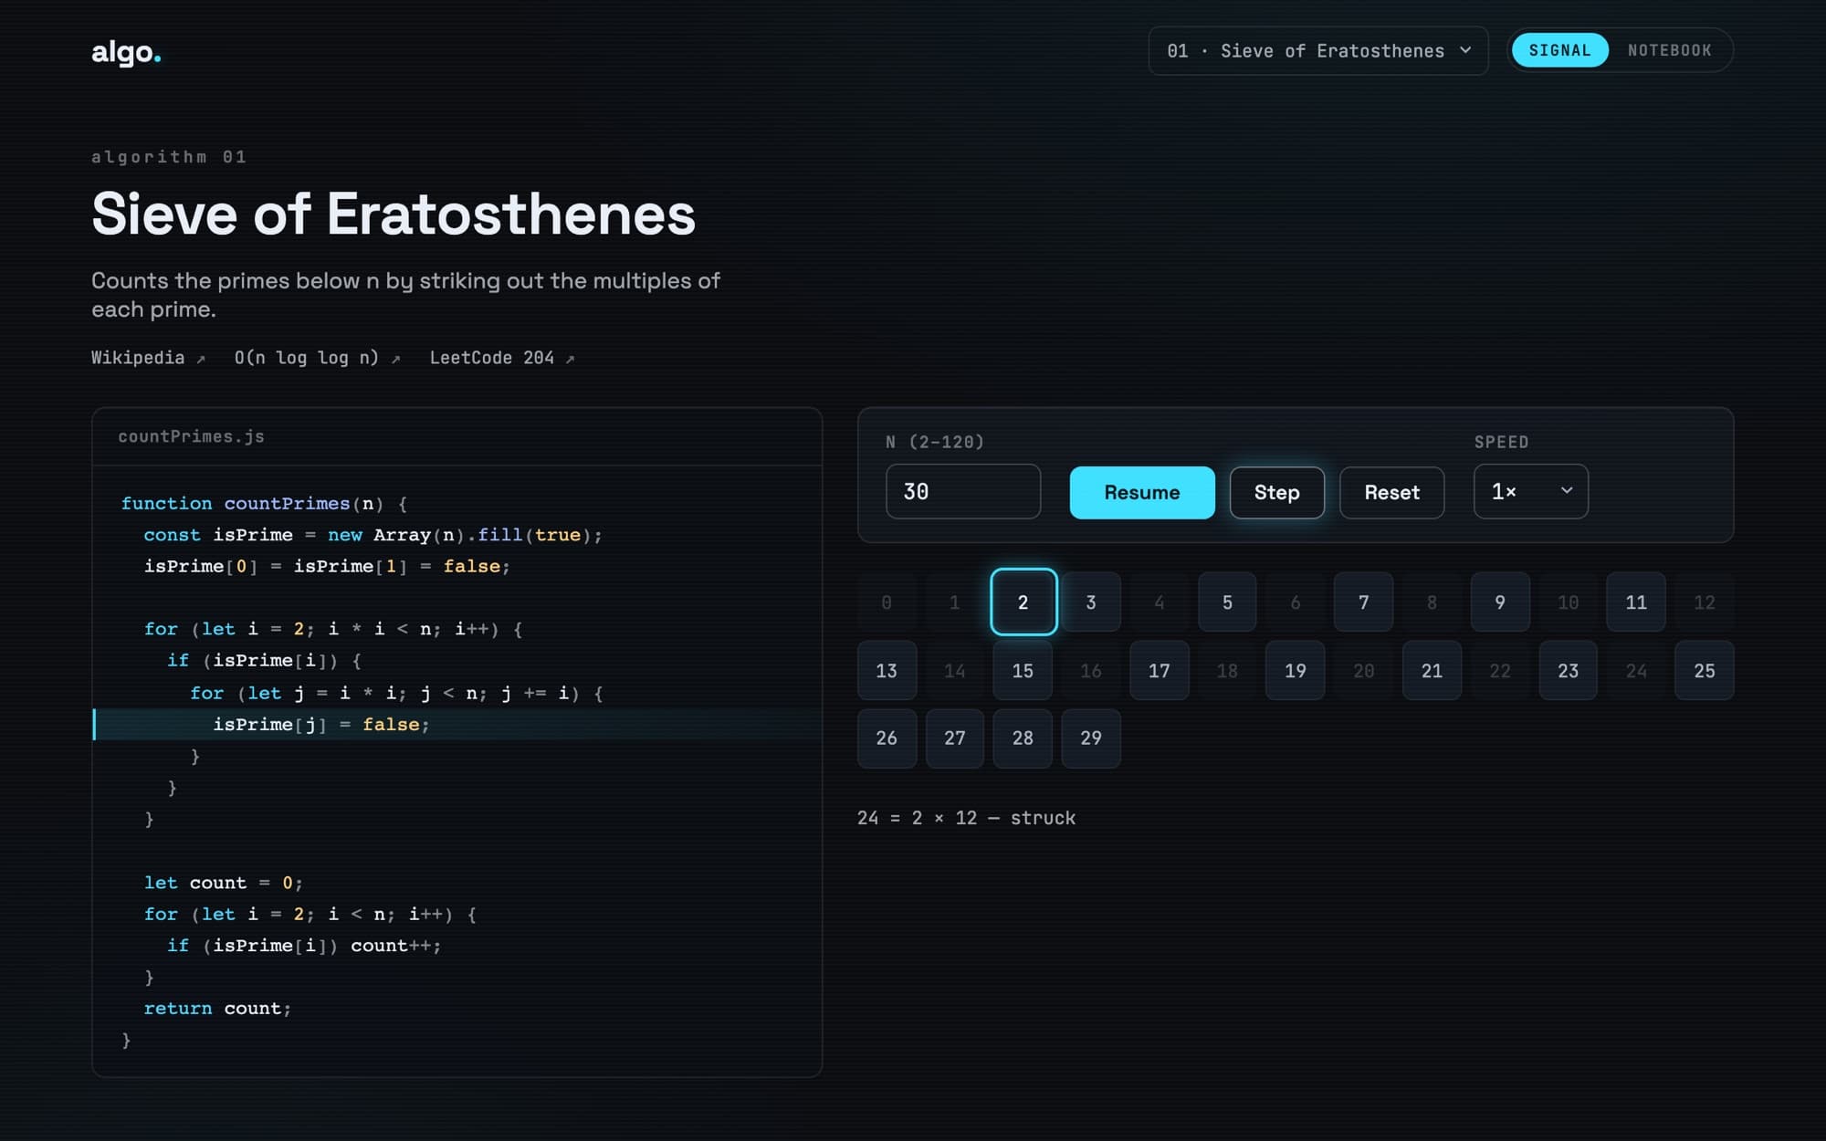Click the Resume button

1142,493
